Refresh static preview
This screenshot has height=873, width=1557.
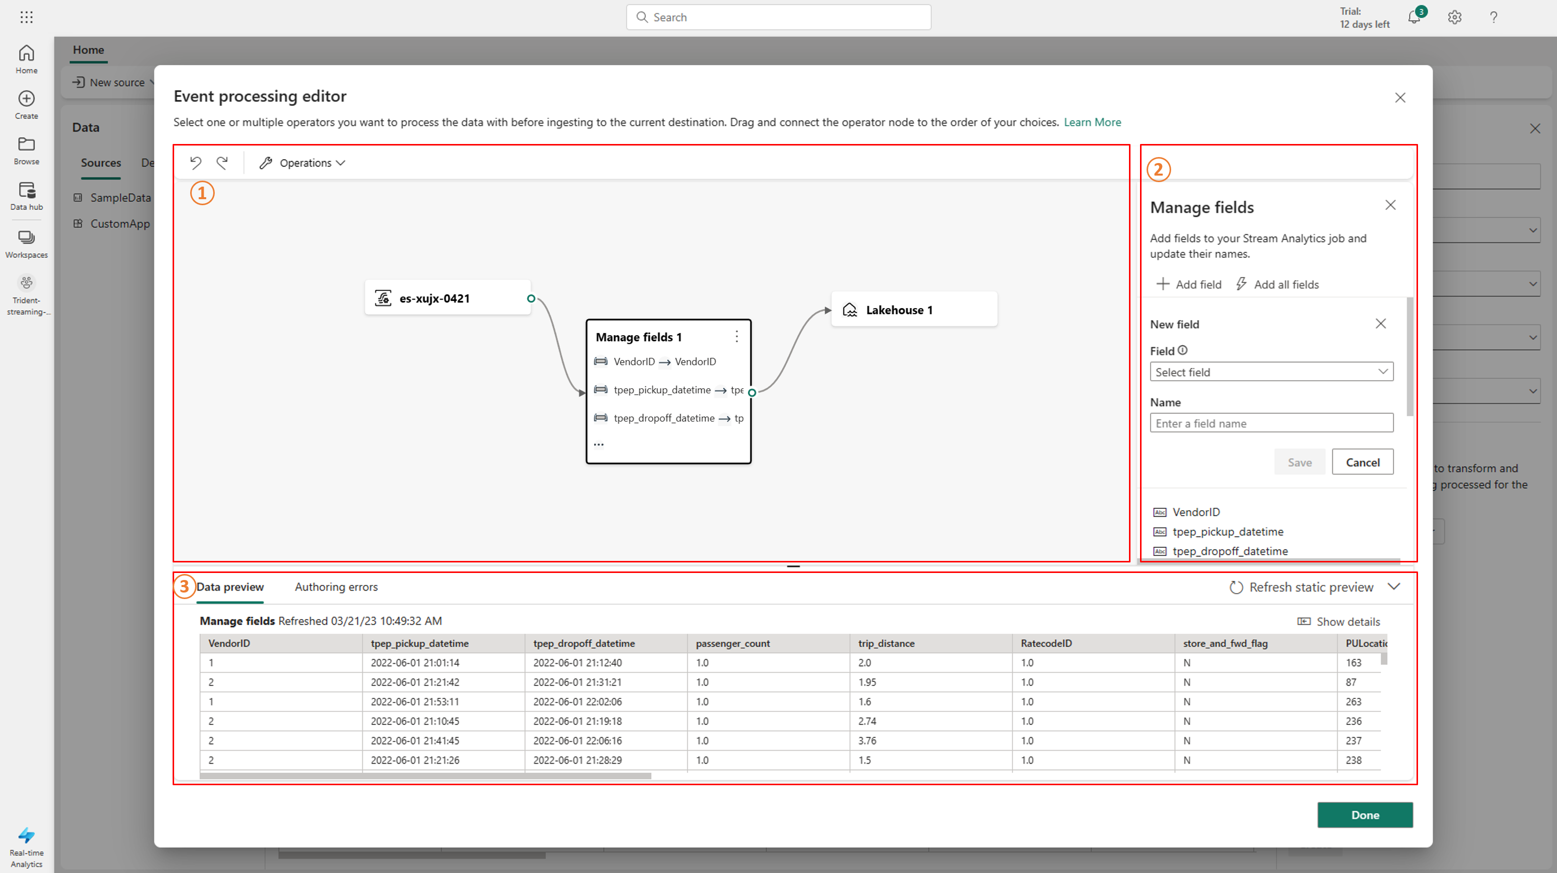click(1301, 587)
